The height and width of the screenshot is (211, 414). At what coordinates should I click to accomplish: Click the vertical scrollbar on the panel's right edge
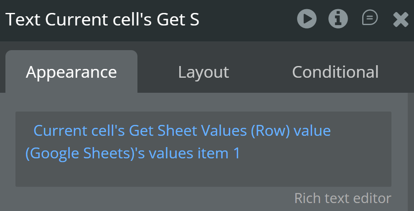(411, 150)
